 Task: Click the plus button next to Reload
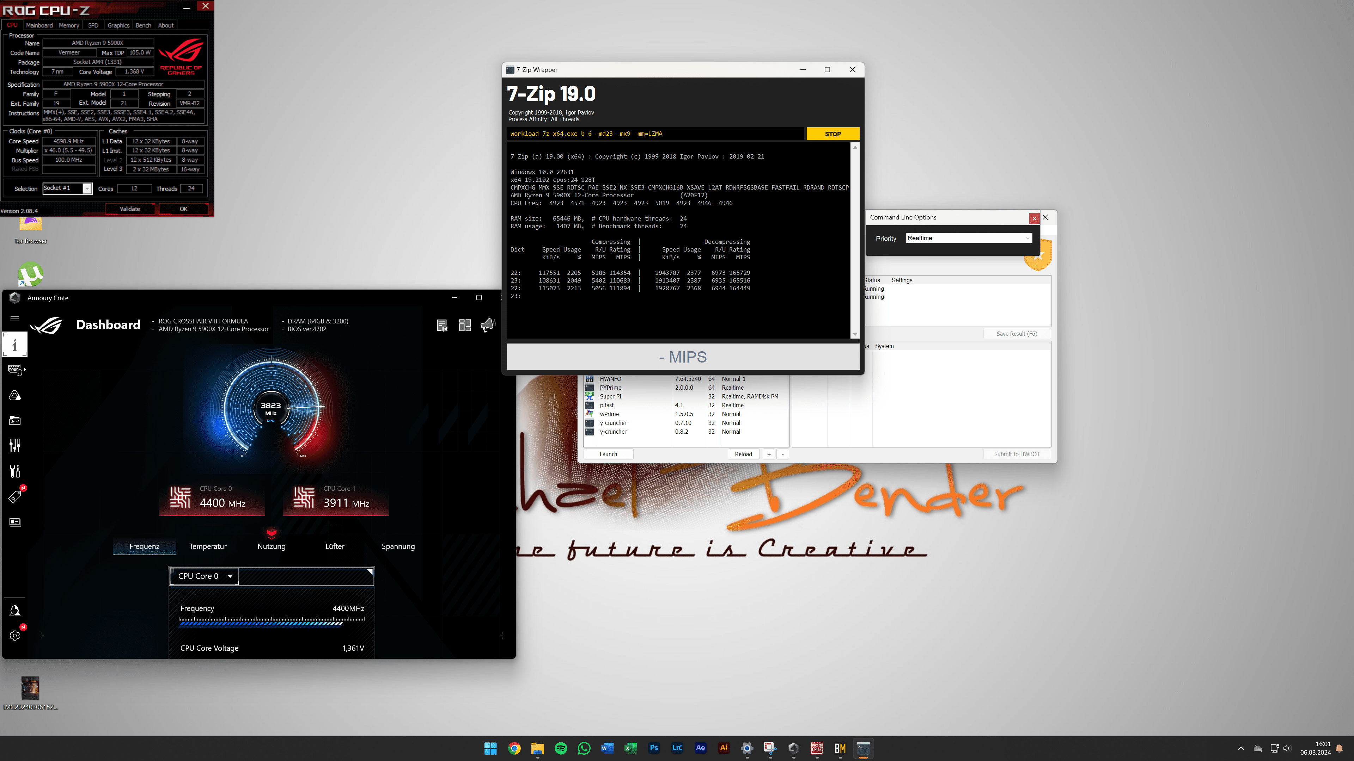pyautogui.click(x=769, y=454)
